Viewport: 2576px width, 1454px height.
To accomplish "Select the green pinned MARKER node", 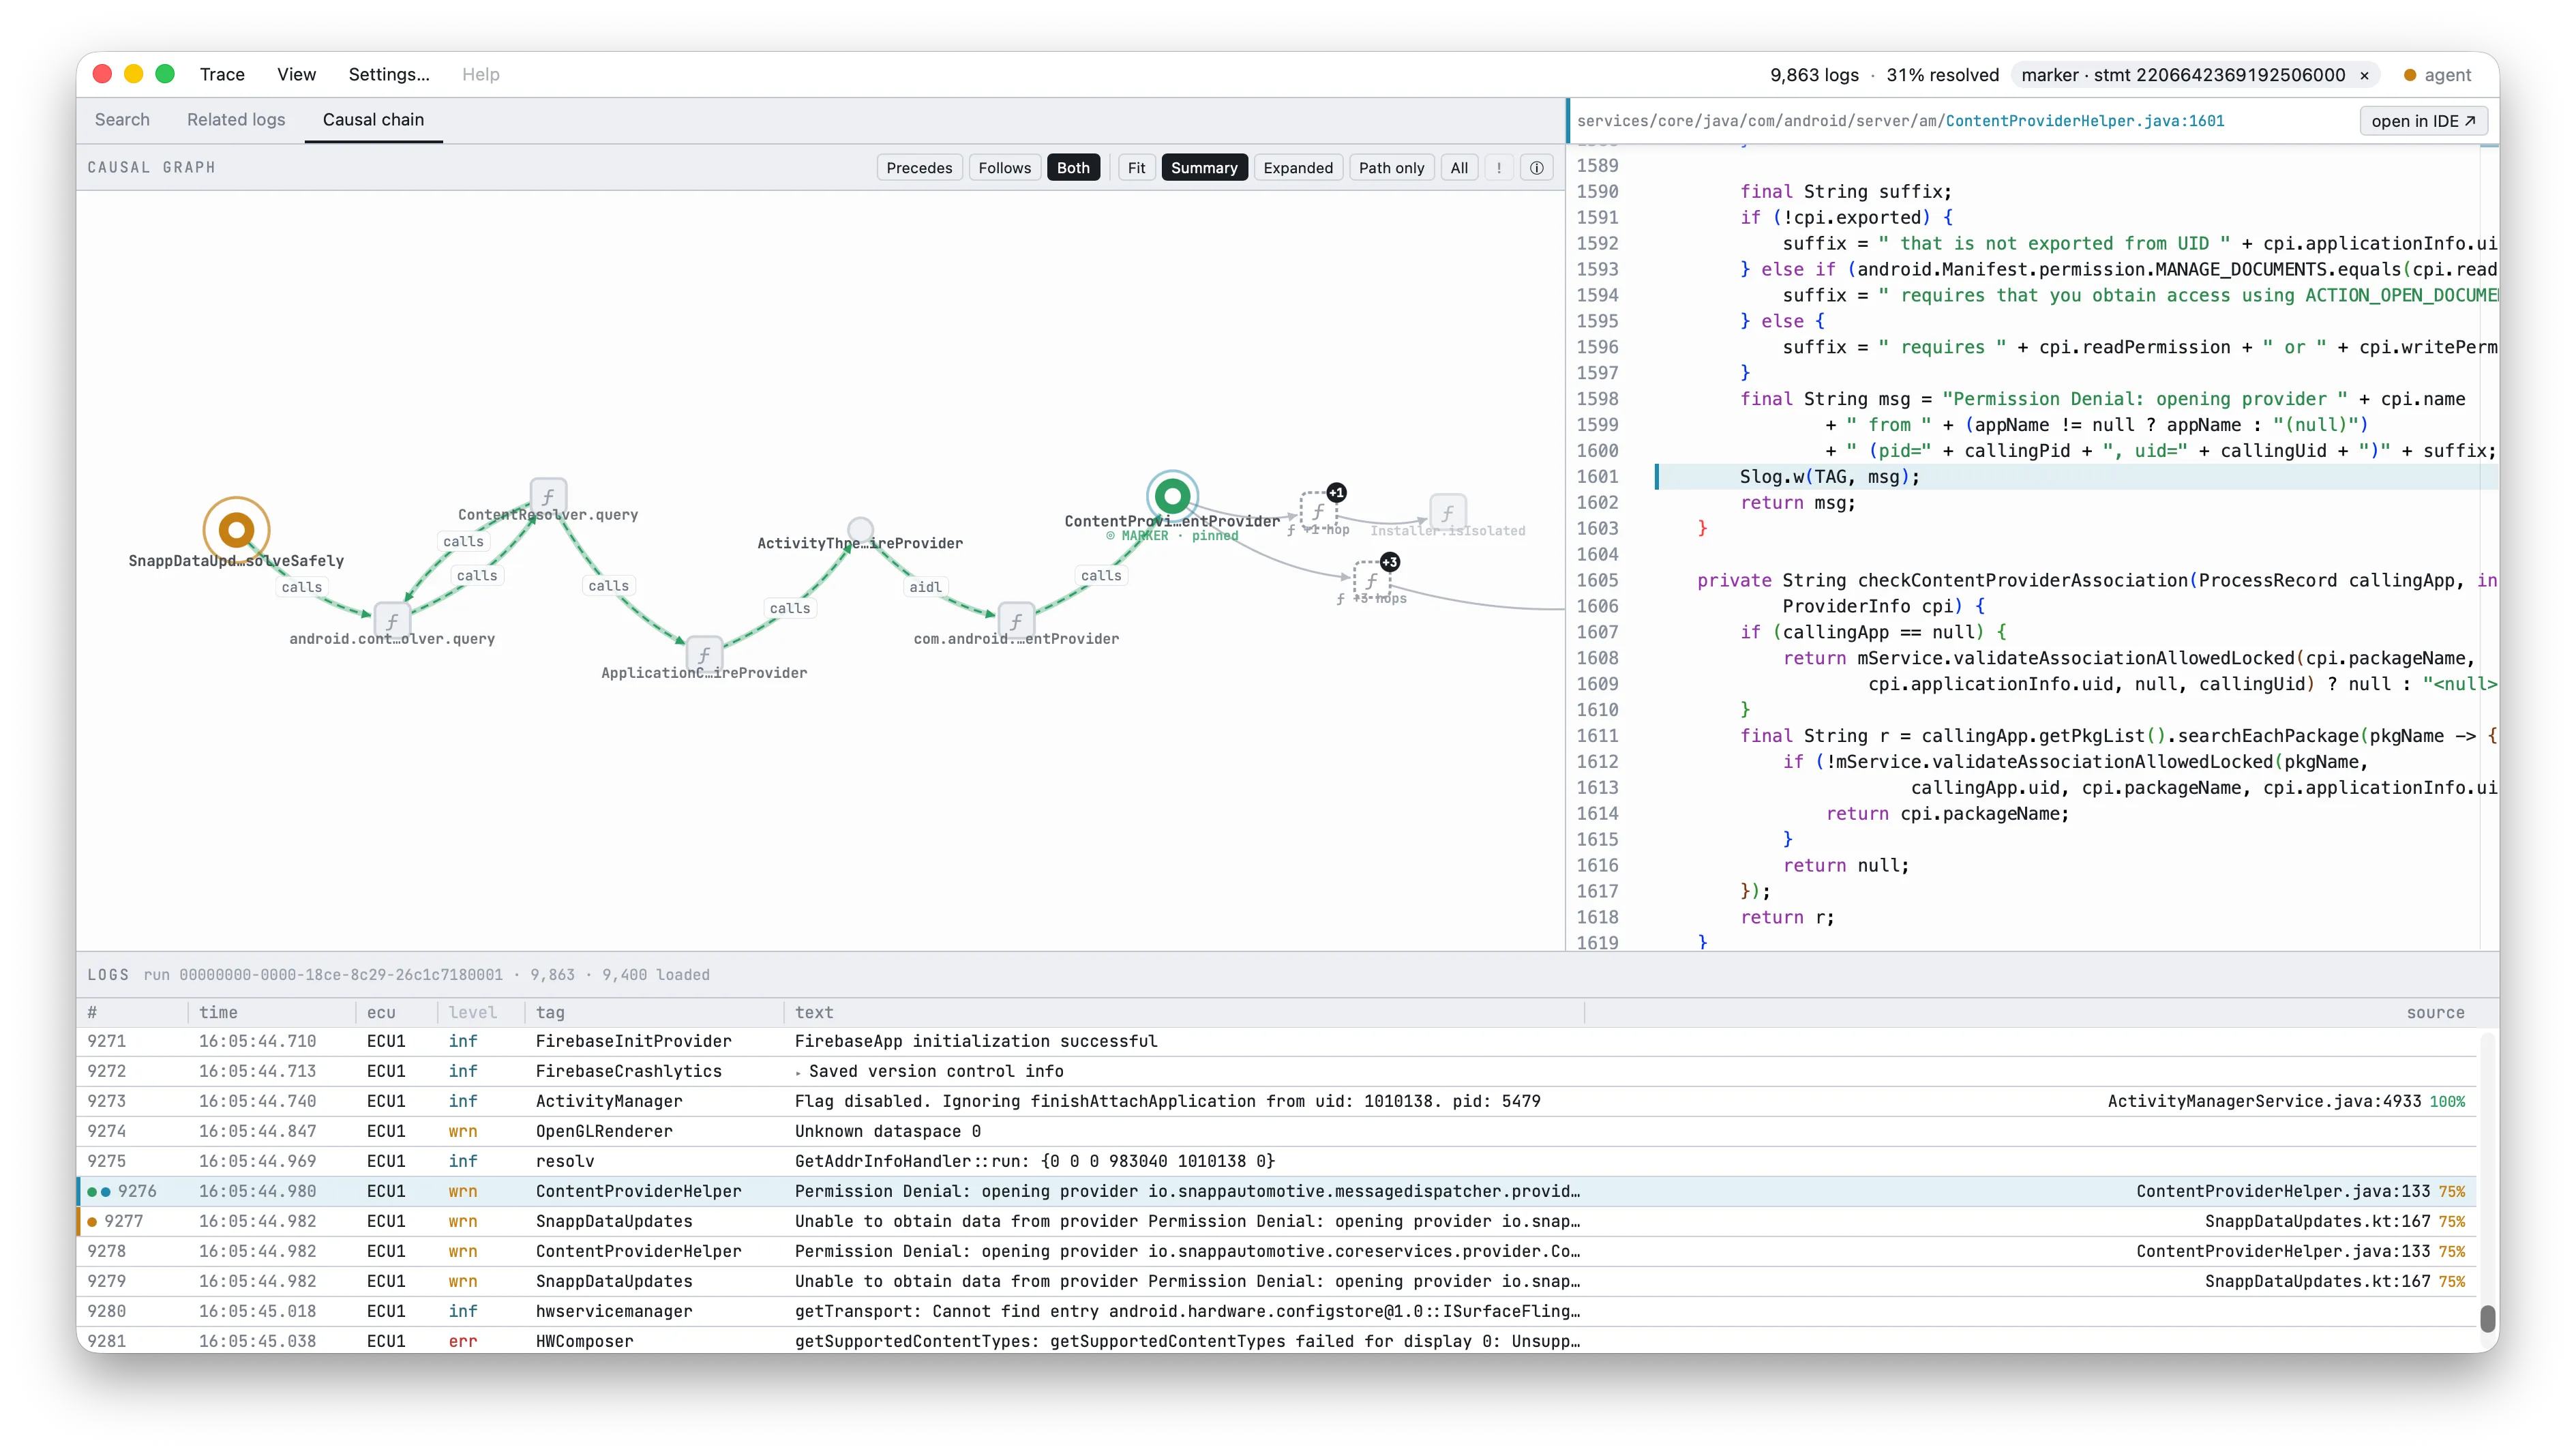I will tap(1172, 495).
